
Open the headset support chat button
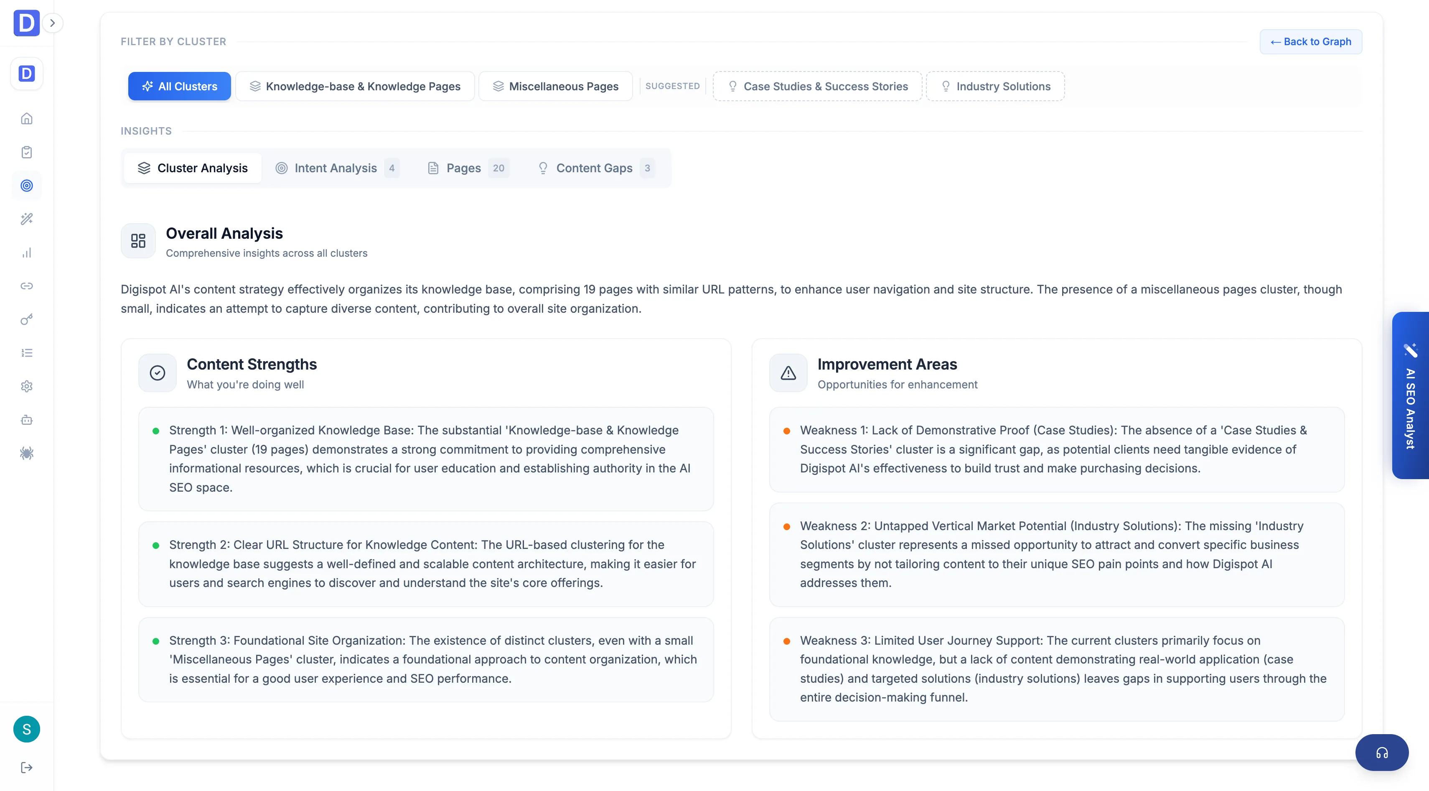[1382, 753]
